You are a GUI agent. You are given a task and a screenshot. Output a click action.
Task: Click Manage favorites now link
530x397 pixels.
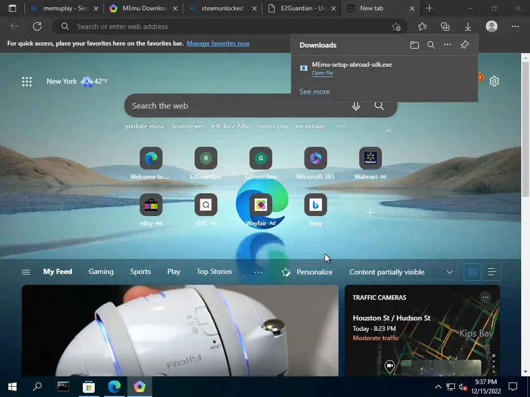point(218,43)
